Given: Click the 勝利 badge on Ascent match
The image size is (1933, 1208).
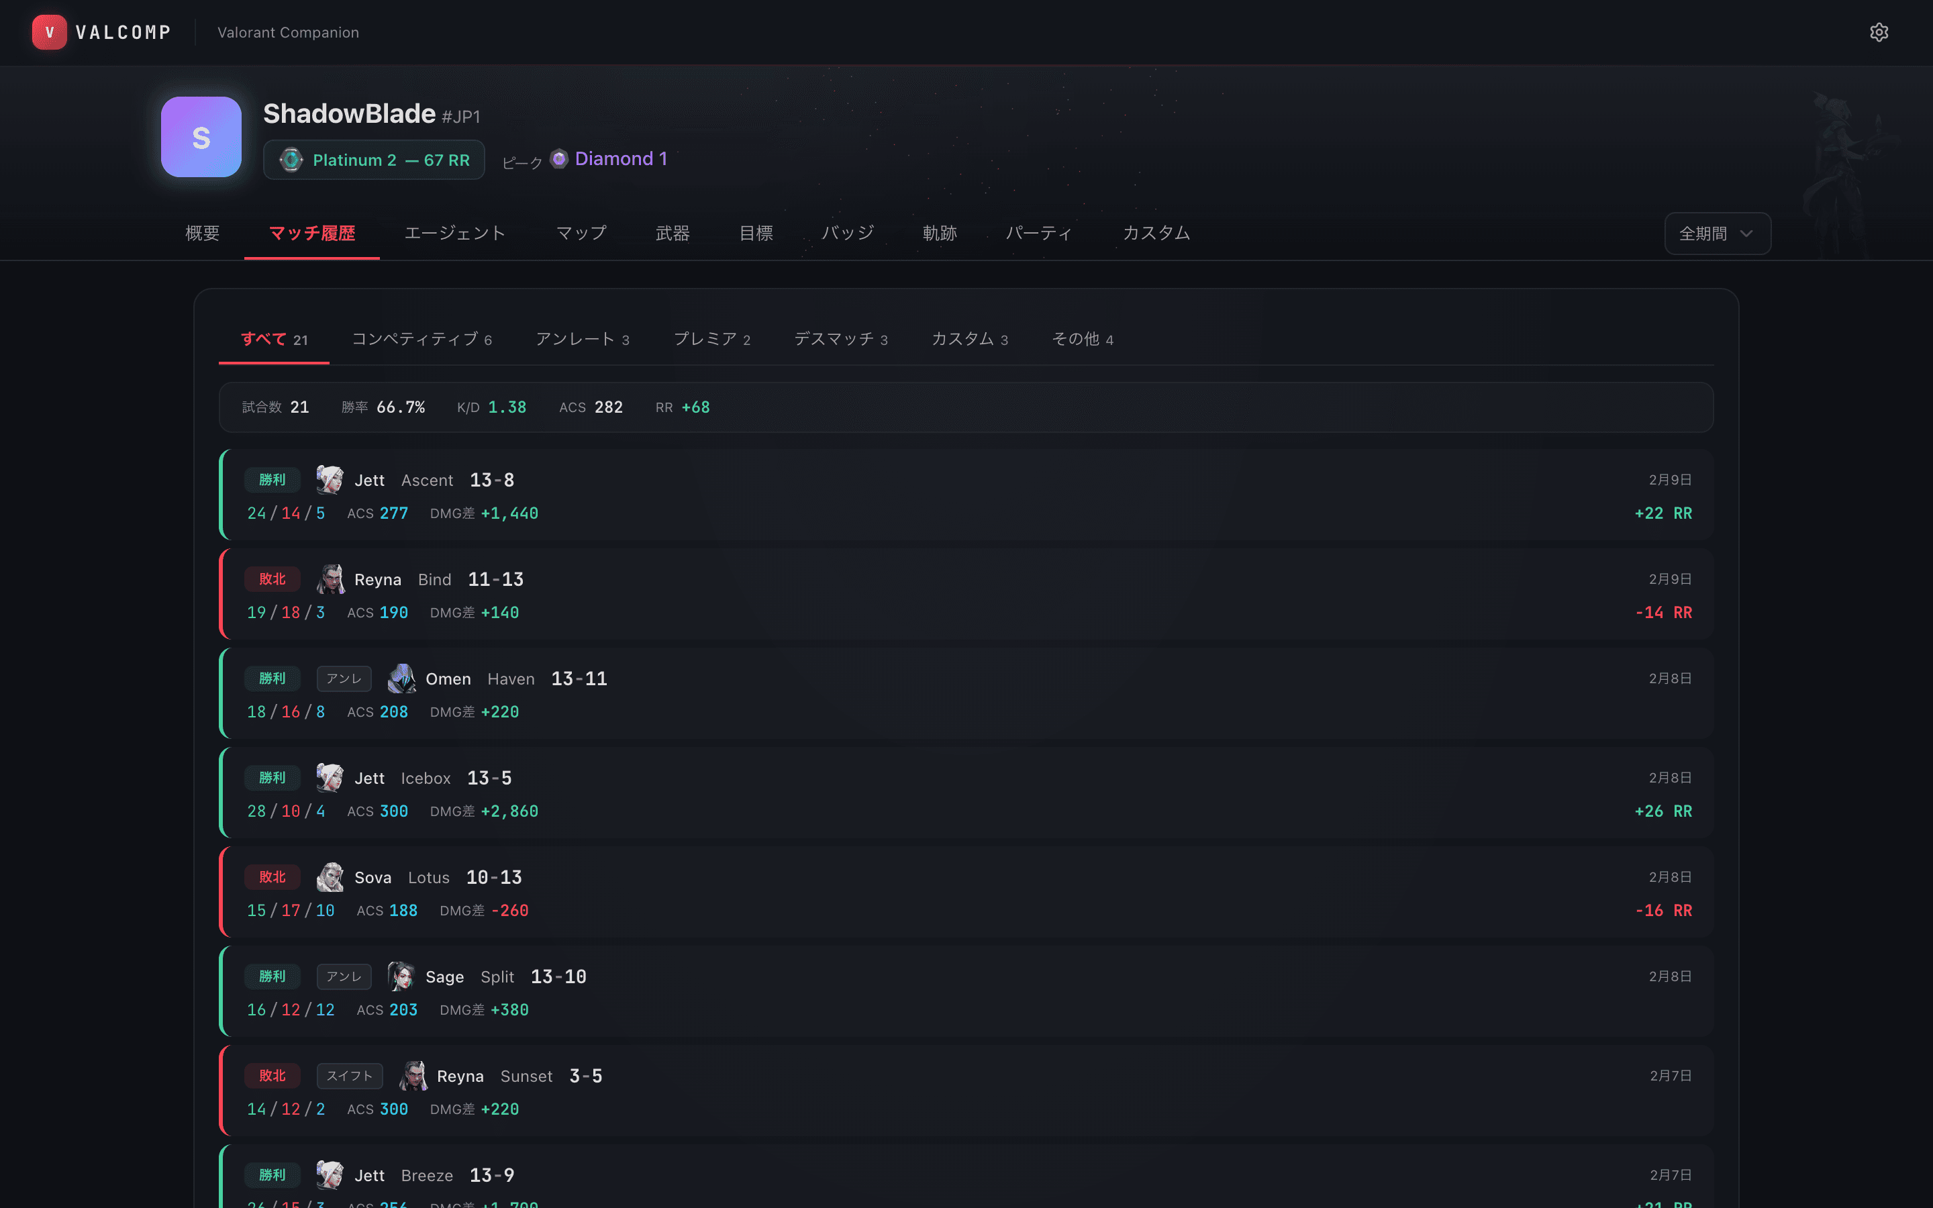Looking at the screenshot, I should click(x=272, y=479).
